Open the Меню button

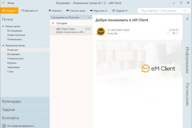pos(11,3)
